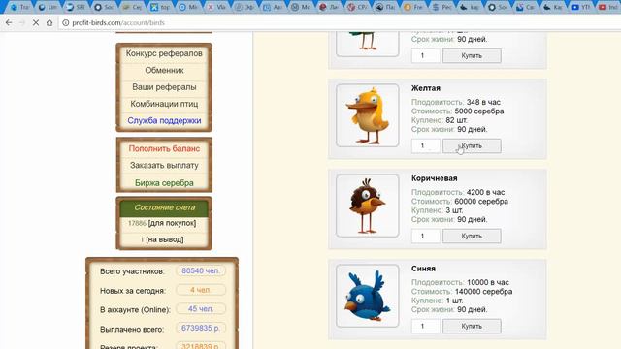Switch to the 'Ind' browser tab

[x=608, y=7]
